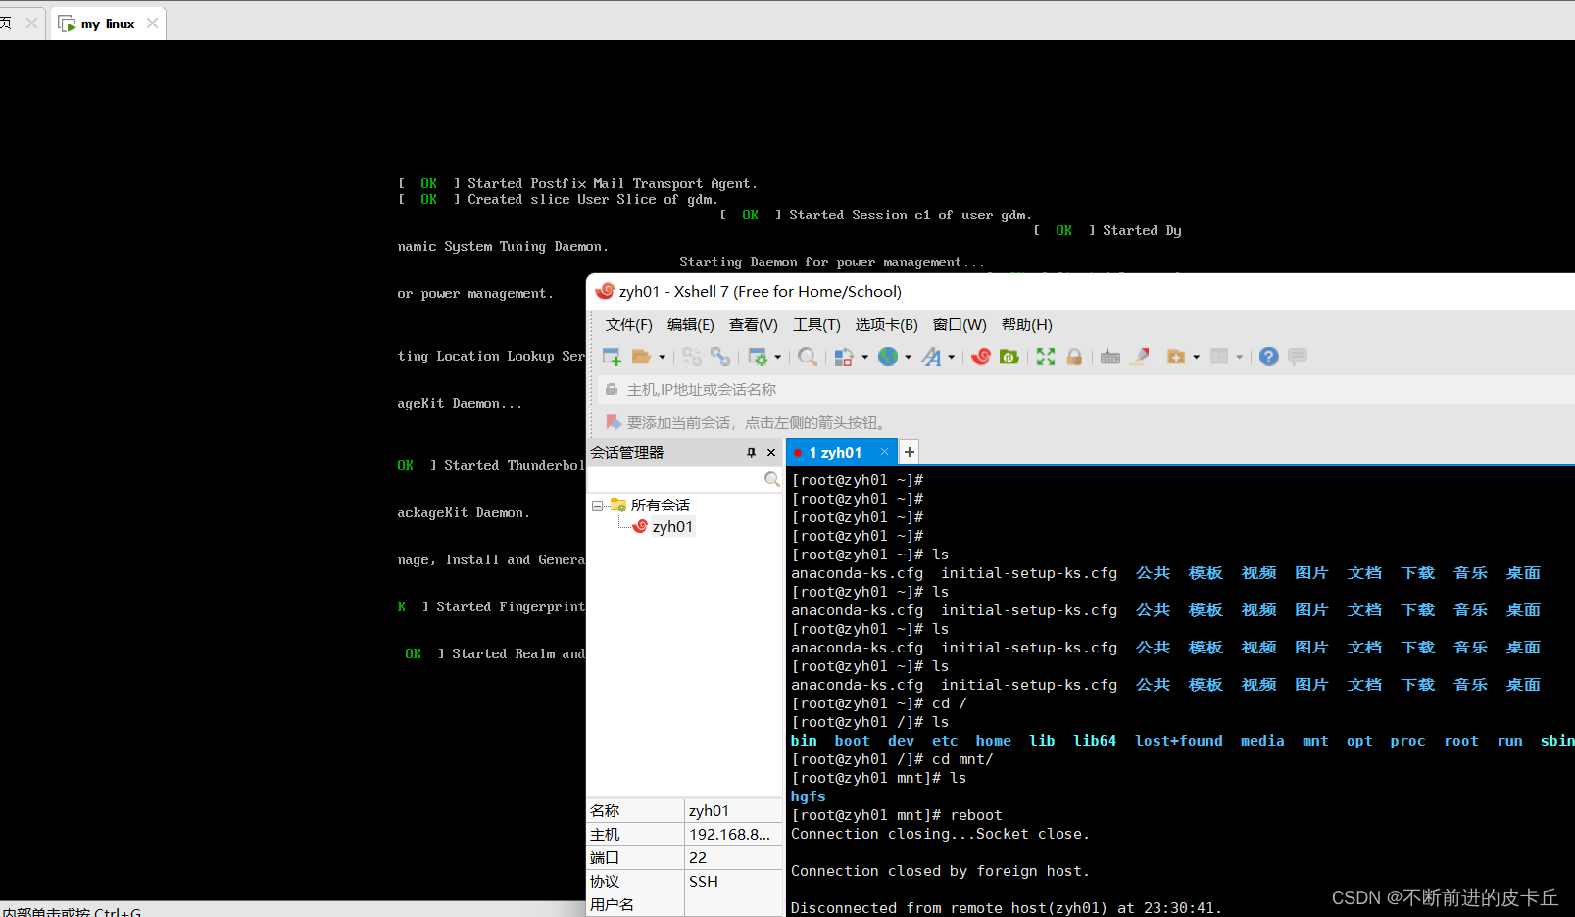This screenshot has height=917, width=1575.
Task: Click the protocol value SSH
Action: (x=704, y=882)
